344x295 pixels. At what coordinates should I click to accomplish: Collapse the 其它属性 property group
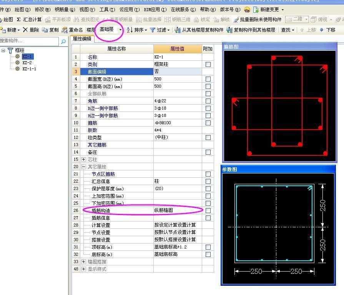pyautogui.click(x=83, y=167)
